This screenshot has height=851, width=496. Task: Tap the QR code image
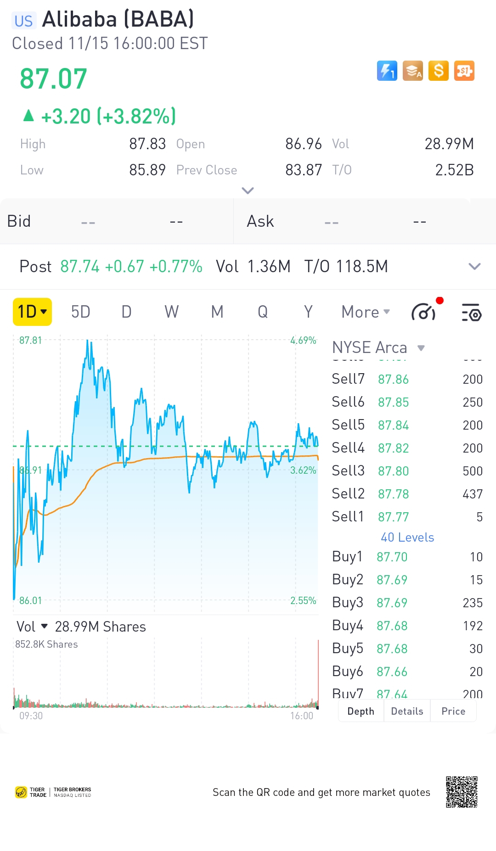462,792
